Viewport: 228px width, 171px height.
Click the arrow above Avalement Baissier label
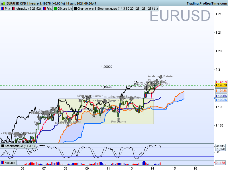click(161, 77)
